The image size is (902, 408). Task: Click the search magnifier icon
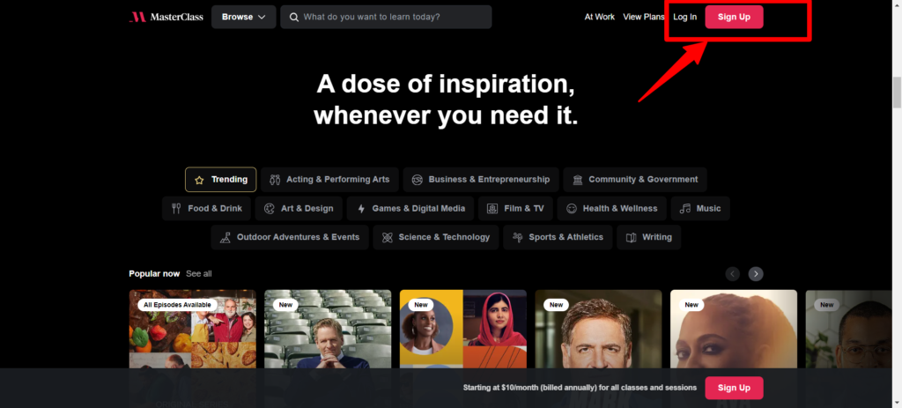[x=294, y=18]
